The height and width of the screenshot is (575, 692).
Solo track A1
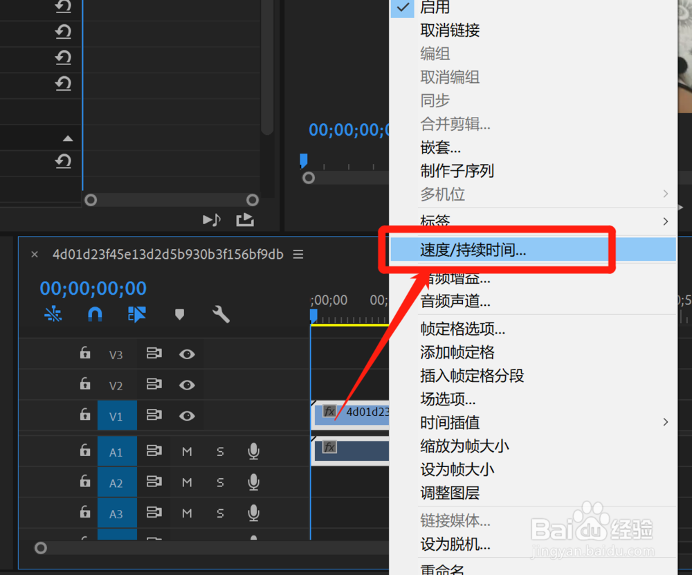tap(220, 451)
